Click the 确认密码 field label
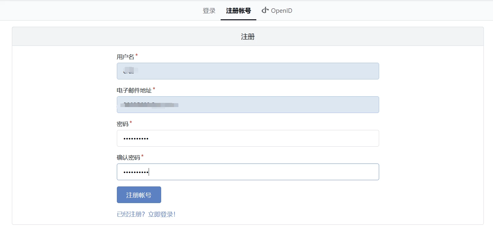Viewport: 493px width, 234px height. pos(128,158)
